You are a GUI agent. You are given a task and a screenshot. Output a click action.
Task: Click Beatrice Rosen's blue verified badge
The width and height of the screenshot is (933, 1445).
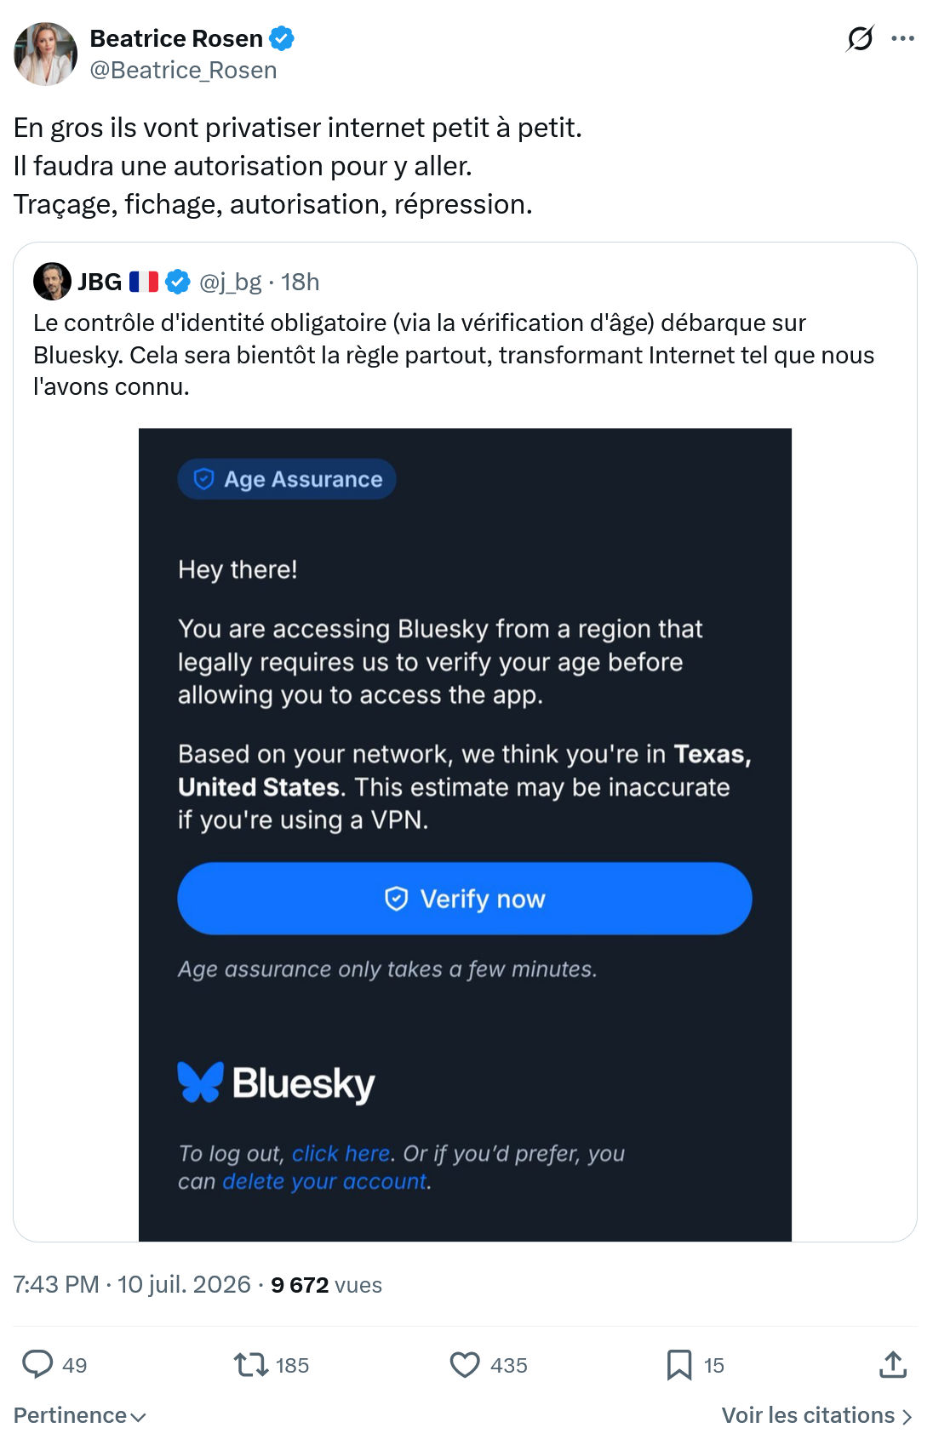click(x=282, y=38)
